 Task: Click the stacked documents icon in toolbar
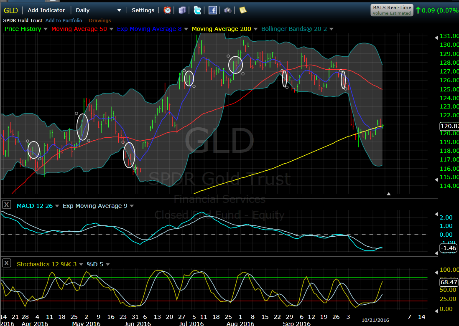point(182,10)
